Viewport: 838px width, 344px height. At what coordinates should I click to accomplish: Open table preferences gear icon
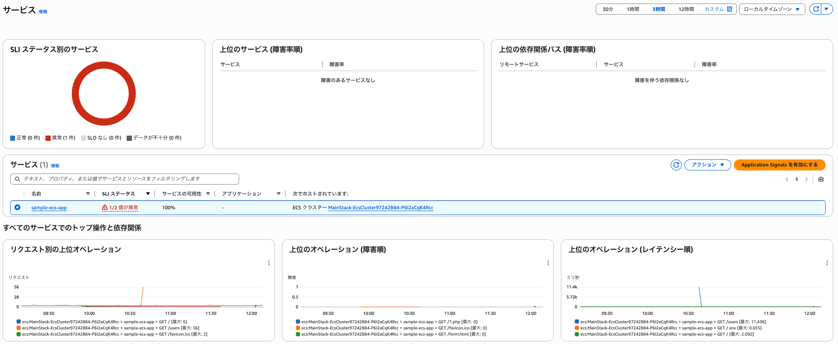tap(821, 179)
